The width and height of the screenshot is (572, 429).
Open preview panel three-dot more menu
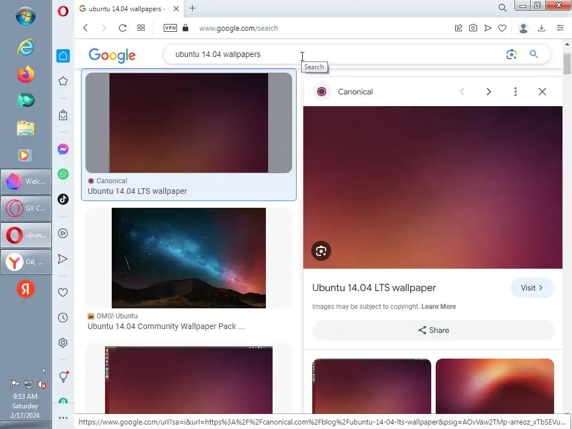(516, 92)
